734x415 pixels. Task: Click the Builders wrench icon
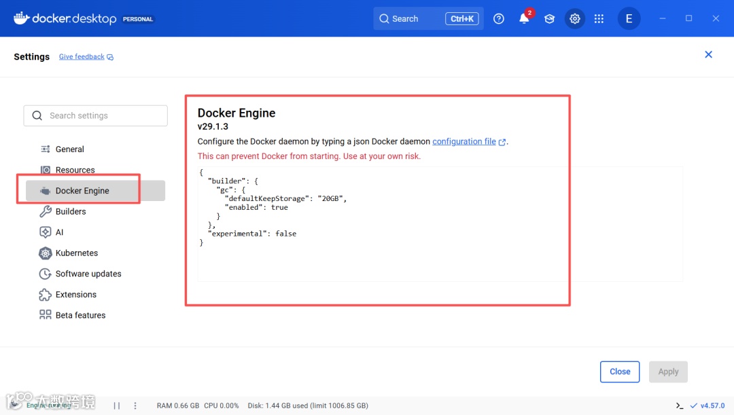click(46, 211)
